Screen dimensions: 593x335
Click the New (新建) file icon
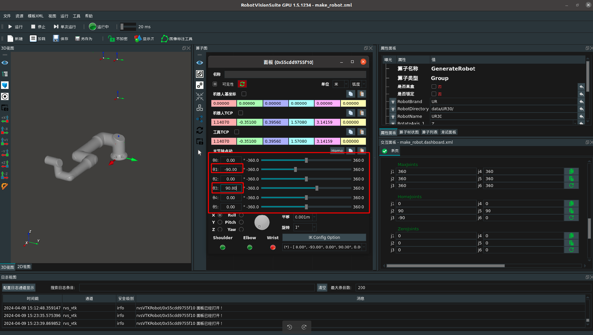11,39
